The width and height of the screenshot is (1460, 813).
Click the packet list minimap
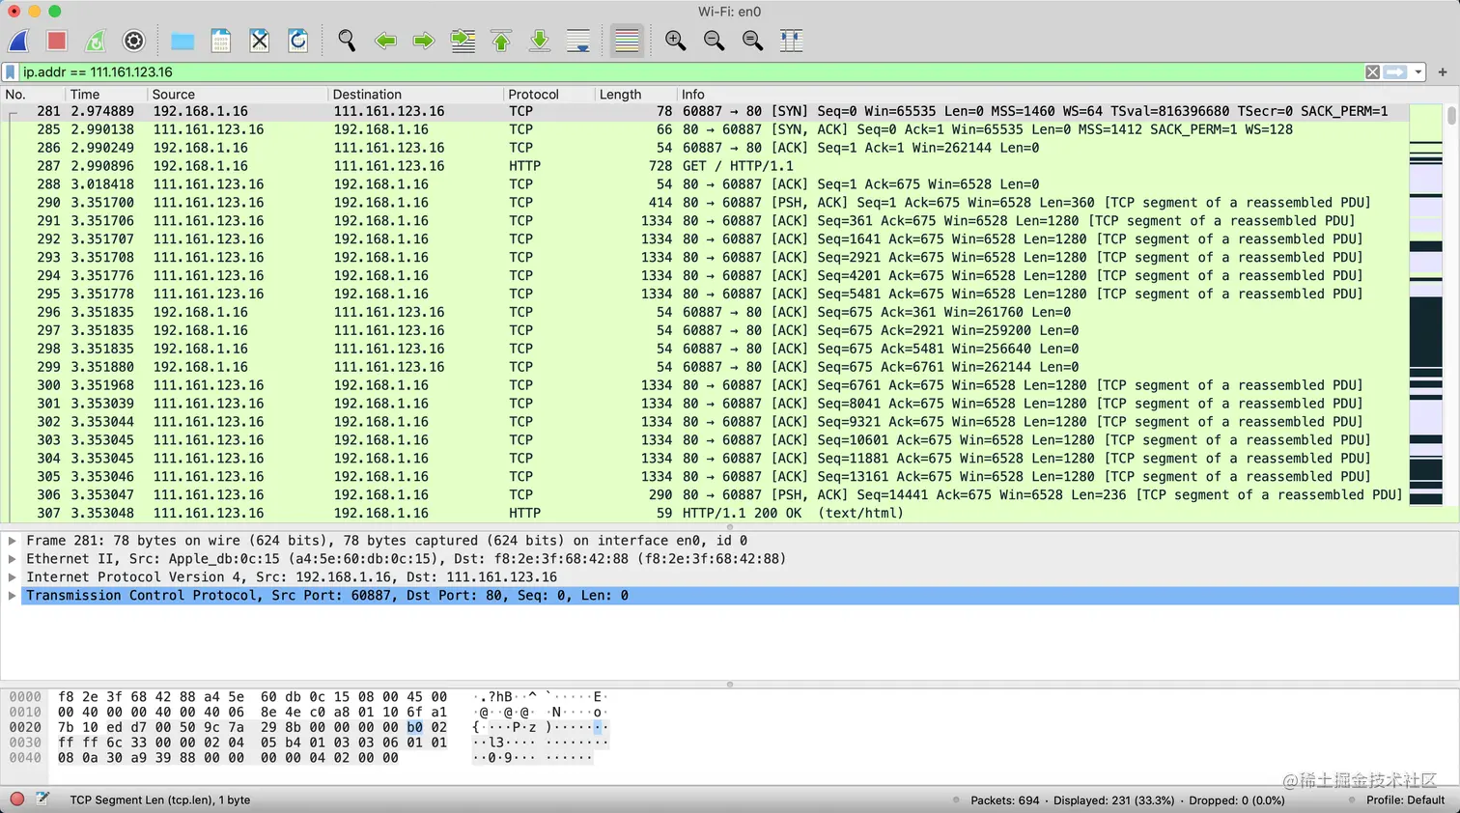(x=1425, y=305)
